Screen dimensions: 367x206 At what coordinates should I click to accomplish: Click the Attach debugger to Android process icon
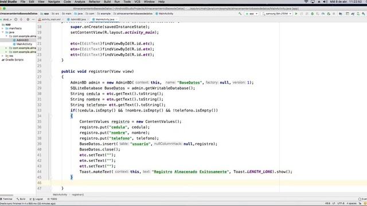[x=329, y=14]
